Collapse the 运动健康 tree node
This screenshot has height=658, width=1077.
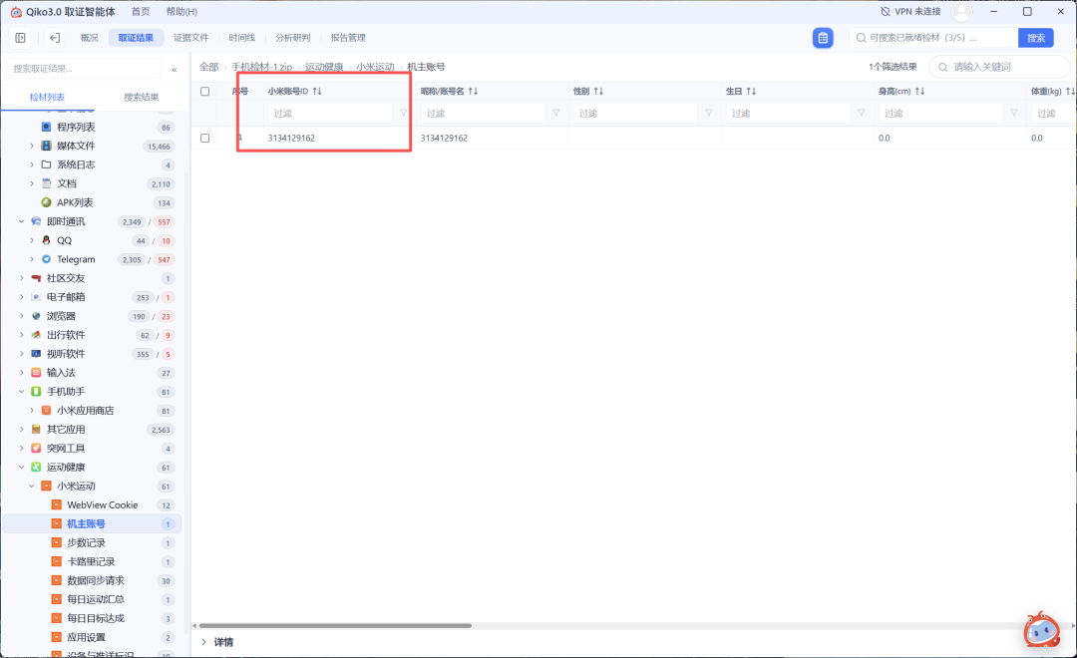(21, 467)
